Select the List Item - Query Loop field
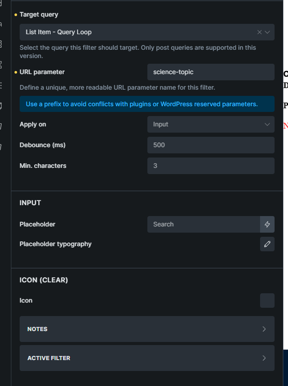Screen dimensions: 288x386 147,32
